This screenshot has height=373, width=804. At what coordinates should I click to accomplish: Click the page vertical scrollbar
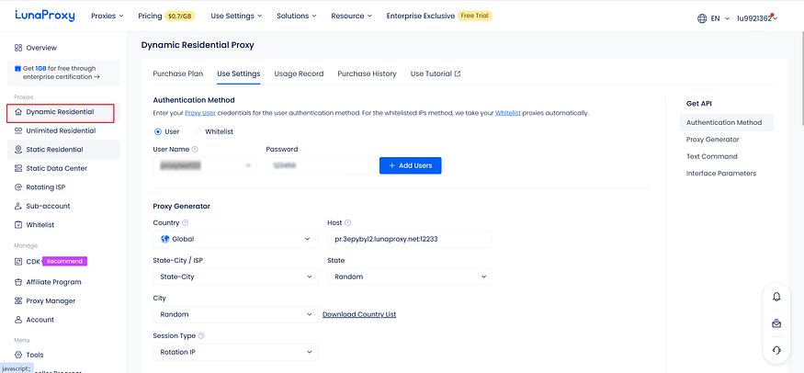tap(801, 77)
